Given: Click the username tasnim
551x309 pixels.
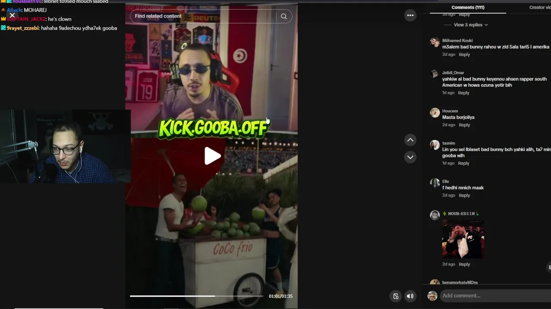Looking at the screenshot, I should (449, 143).
